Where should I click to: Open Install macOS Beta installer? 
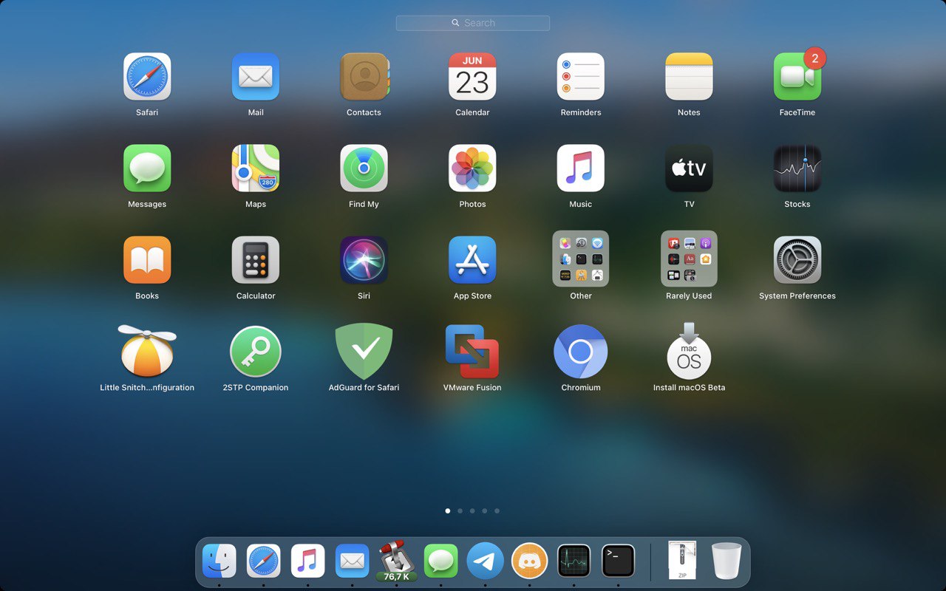(689, 351)
